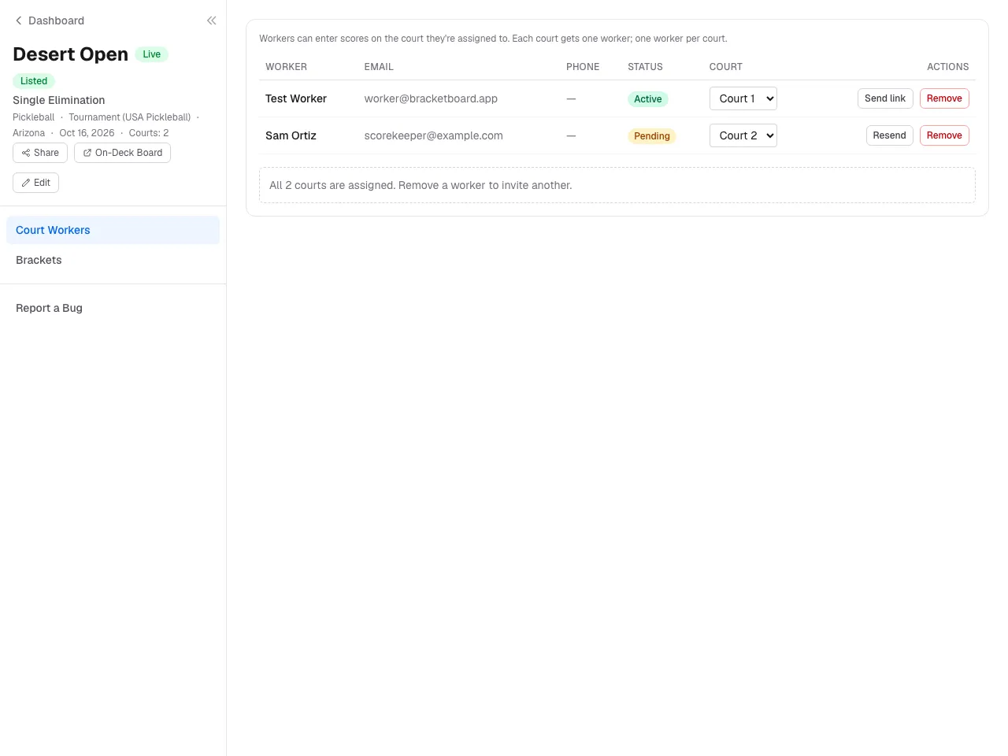Open court dropdown for Sam Ortiz

pos(743,135)
